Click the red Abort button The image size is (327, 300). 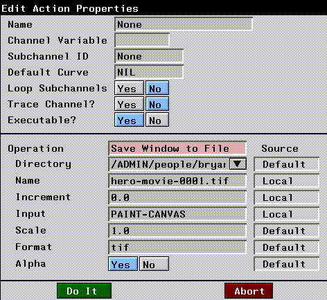pos(249,291)
